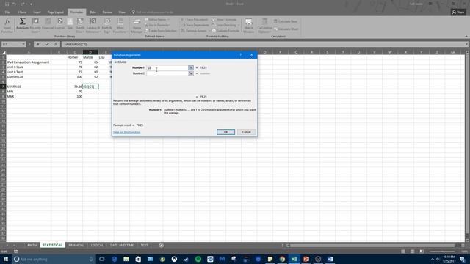Collapse dialog using the Number2 range selector icon
This screenshot has height=264, width=470.
(x=191, y=73)
